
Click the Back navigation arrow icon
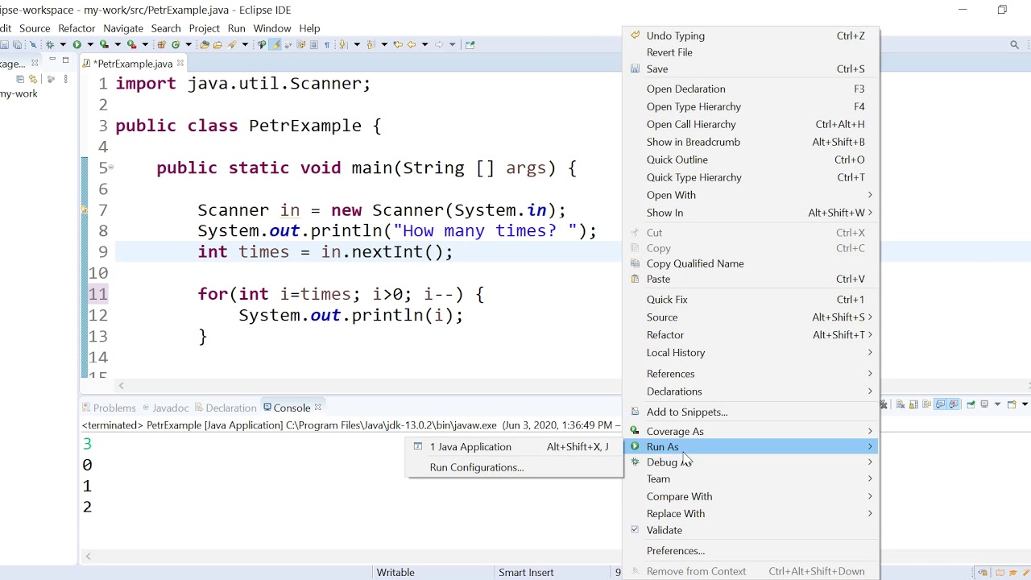tap(412, 45)
